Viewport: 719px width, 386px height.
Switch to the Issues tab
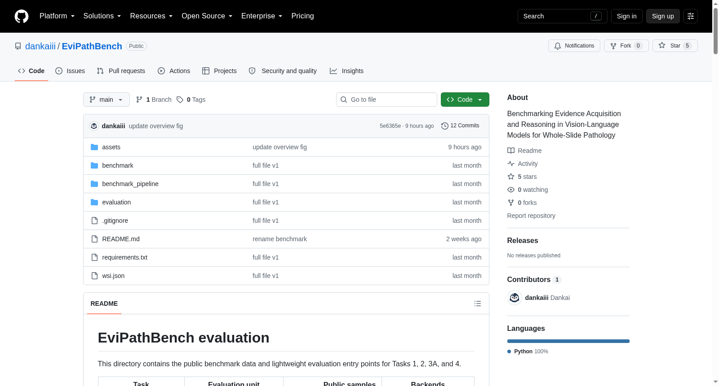click(x=70, y=71)
